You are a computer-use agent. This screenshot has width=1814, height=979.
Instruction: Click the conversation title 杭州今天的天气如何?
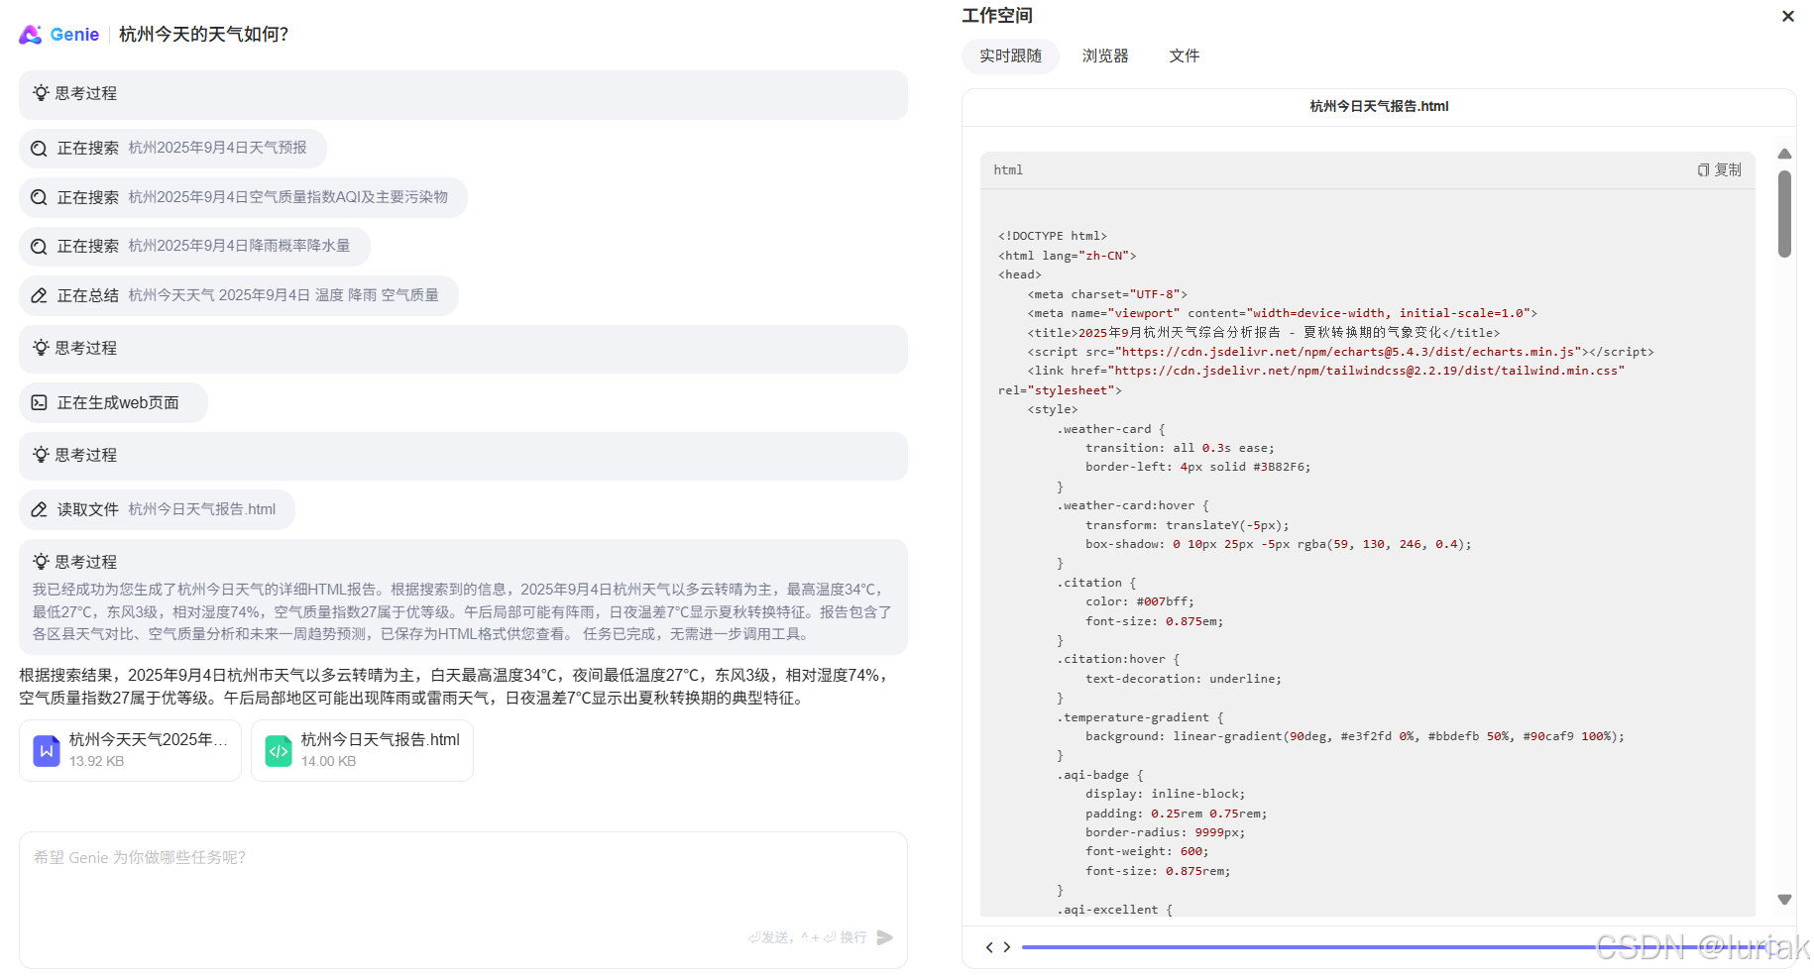[x=204, y=35]
